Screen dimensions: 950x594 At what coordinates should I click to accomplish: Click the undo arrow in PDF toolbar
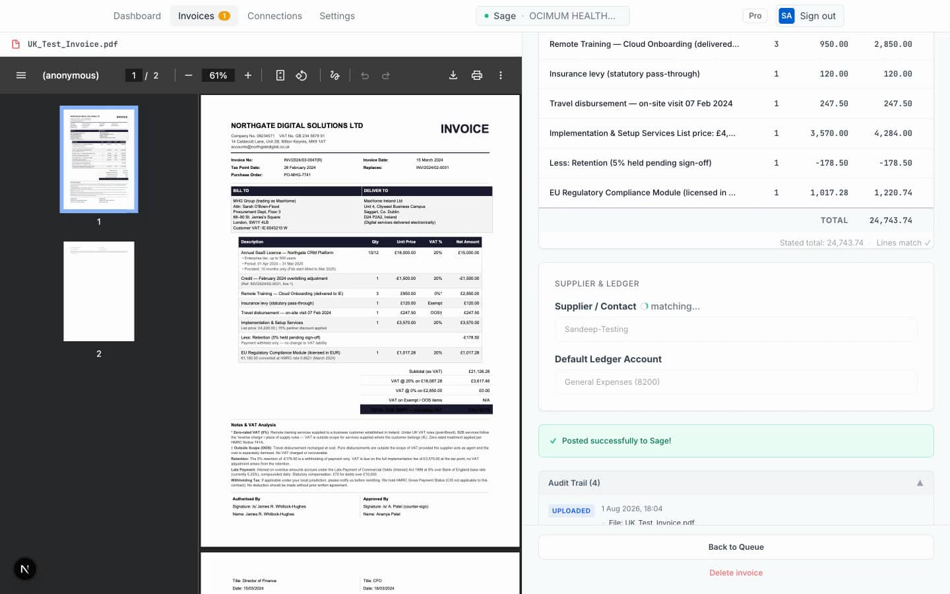tap(365, 75)
